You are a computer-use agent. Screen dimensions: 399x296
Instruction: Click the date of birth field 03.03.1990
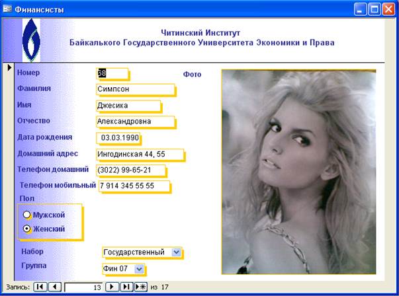click(118, 137)
